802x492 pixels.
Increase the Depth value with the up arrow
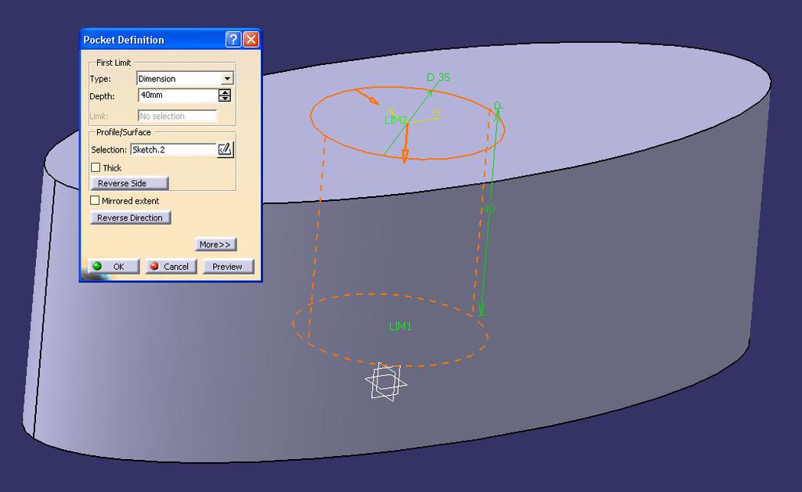(225, 92)
